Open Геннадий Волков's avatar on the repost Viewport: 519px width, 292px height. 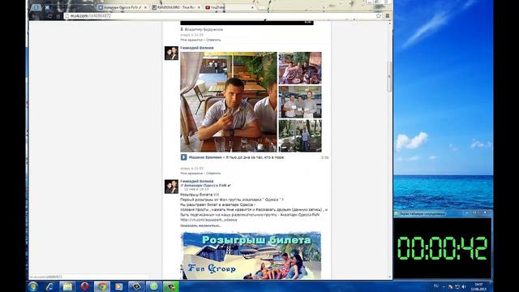coord(171,187)
